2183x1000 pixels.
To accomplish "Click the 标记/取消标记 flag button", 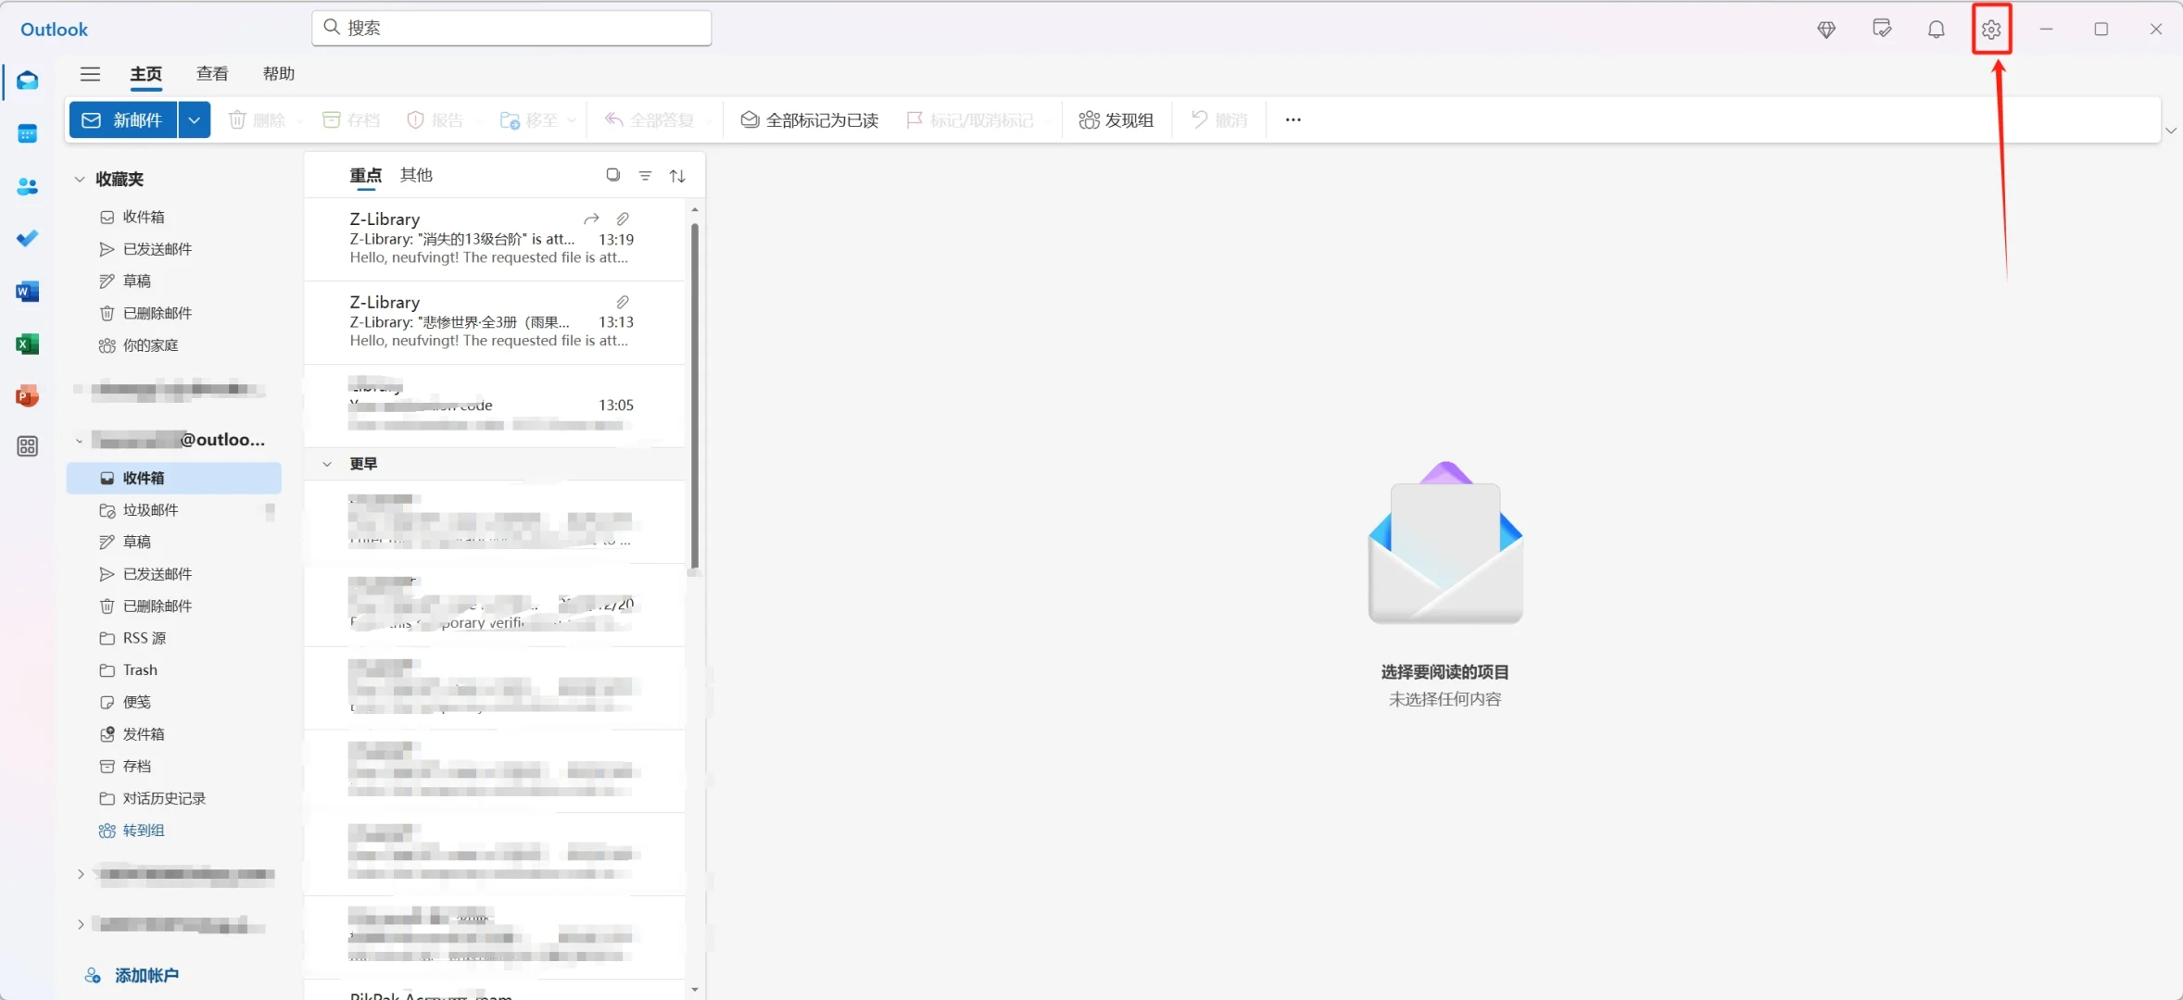I will pyautogui.click(x=970, y=120).
